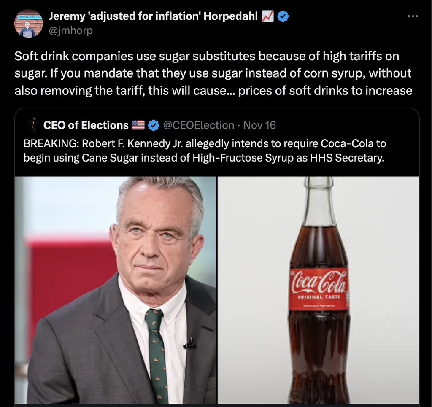This screenshot has height=407, width=432.
Task: Click verified badge next to Horpedahl's name
Action: 283,17
